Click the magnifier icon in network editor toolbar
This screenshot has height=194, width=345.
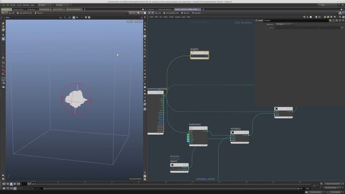point(340,17)
